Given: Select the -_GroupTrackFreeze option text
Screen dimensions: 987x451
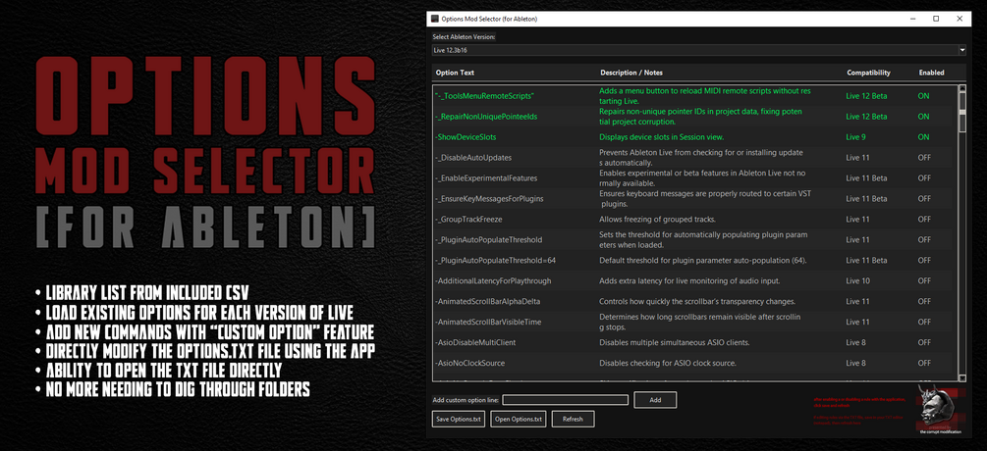Looking at the screenshot, I should (467, 220).
